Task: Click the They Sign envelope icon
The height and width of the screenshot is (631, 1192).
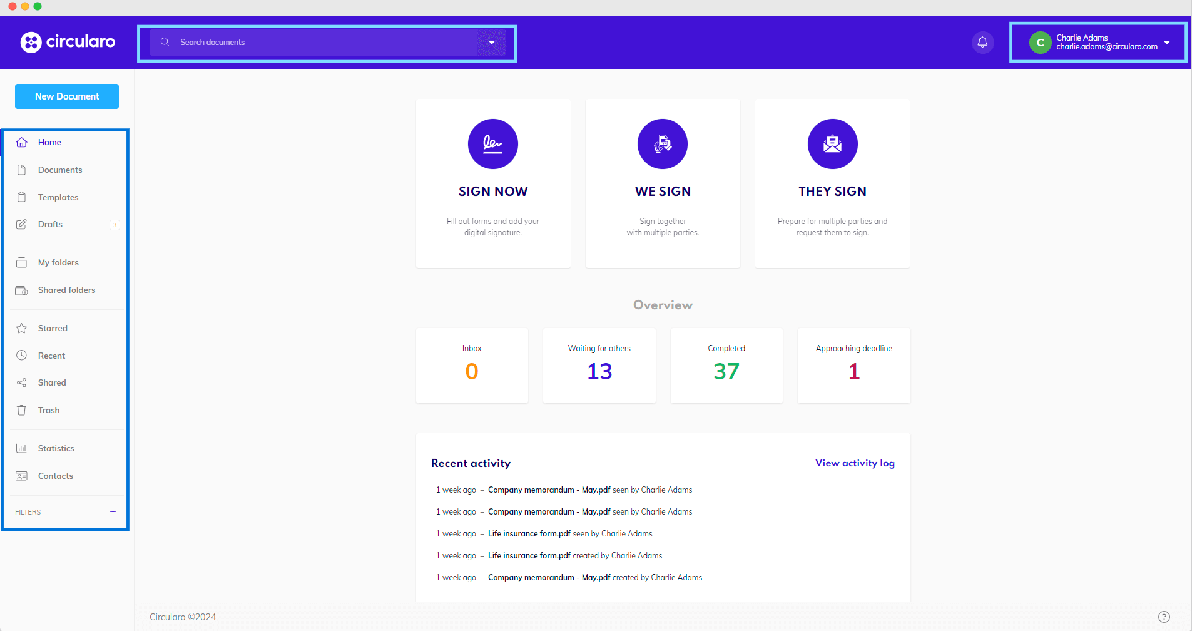Action: pos(832,144)
